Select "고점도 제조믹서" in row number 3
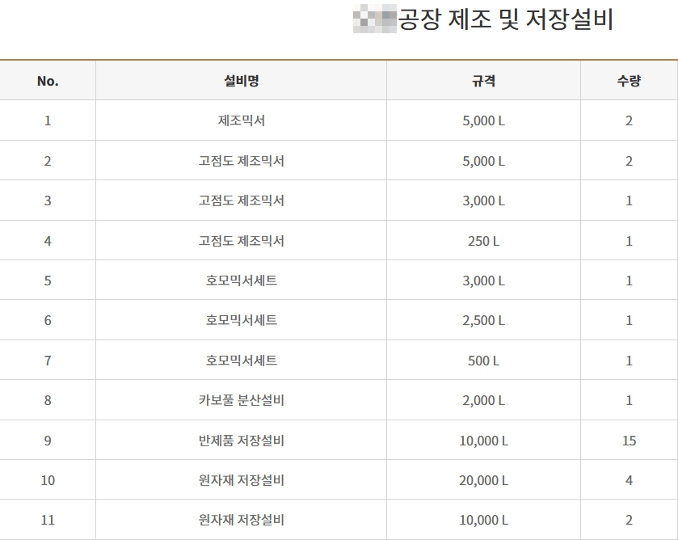Image resolution: width=678 pixels, height=540 pixels. [x=241, y=200]
